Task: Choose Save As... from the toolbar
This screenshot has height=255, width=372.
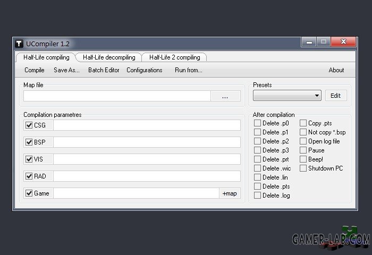Action: click(66, 70)
